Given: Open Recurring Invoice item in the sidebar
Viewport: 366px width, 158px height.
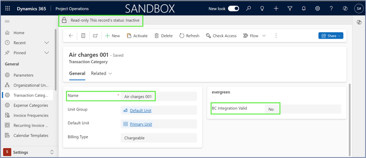Looking at the screenshot, I should (27, 125).
